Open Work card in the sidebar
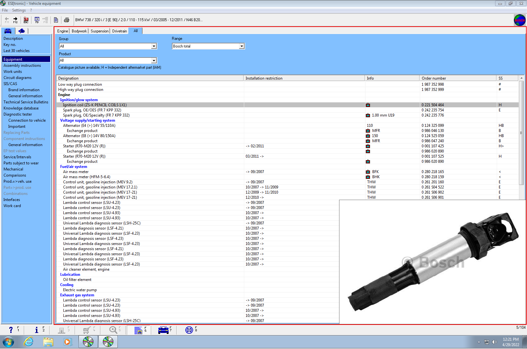Screen dimensions: 527x349 [12, 206]
